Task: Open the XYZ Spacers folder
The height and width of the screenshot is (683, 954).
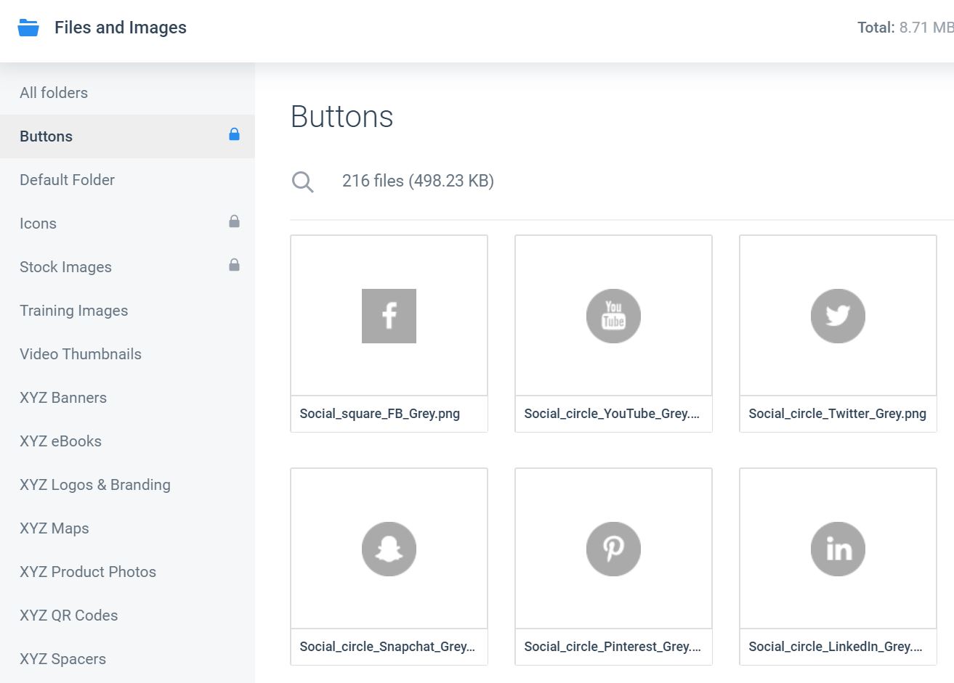Action: (x=127, y=659)
